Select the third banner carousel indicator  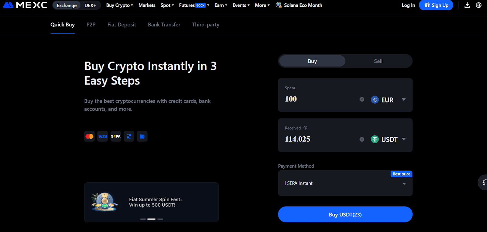[160, 219]
